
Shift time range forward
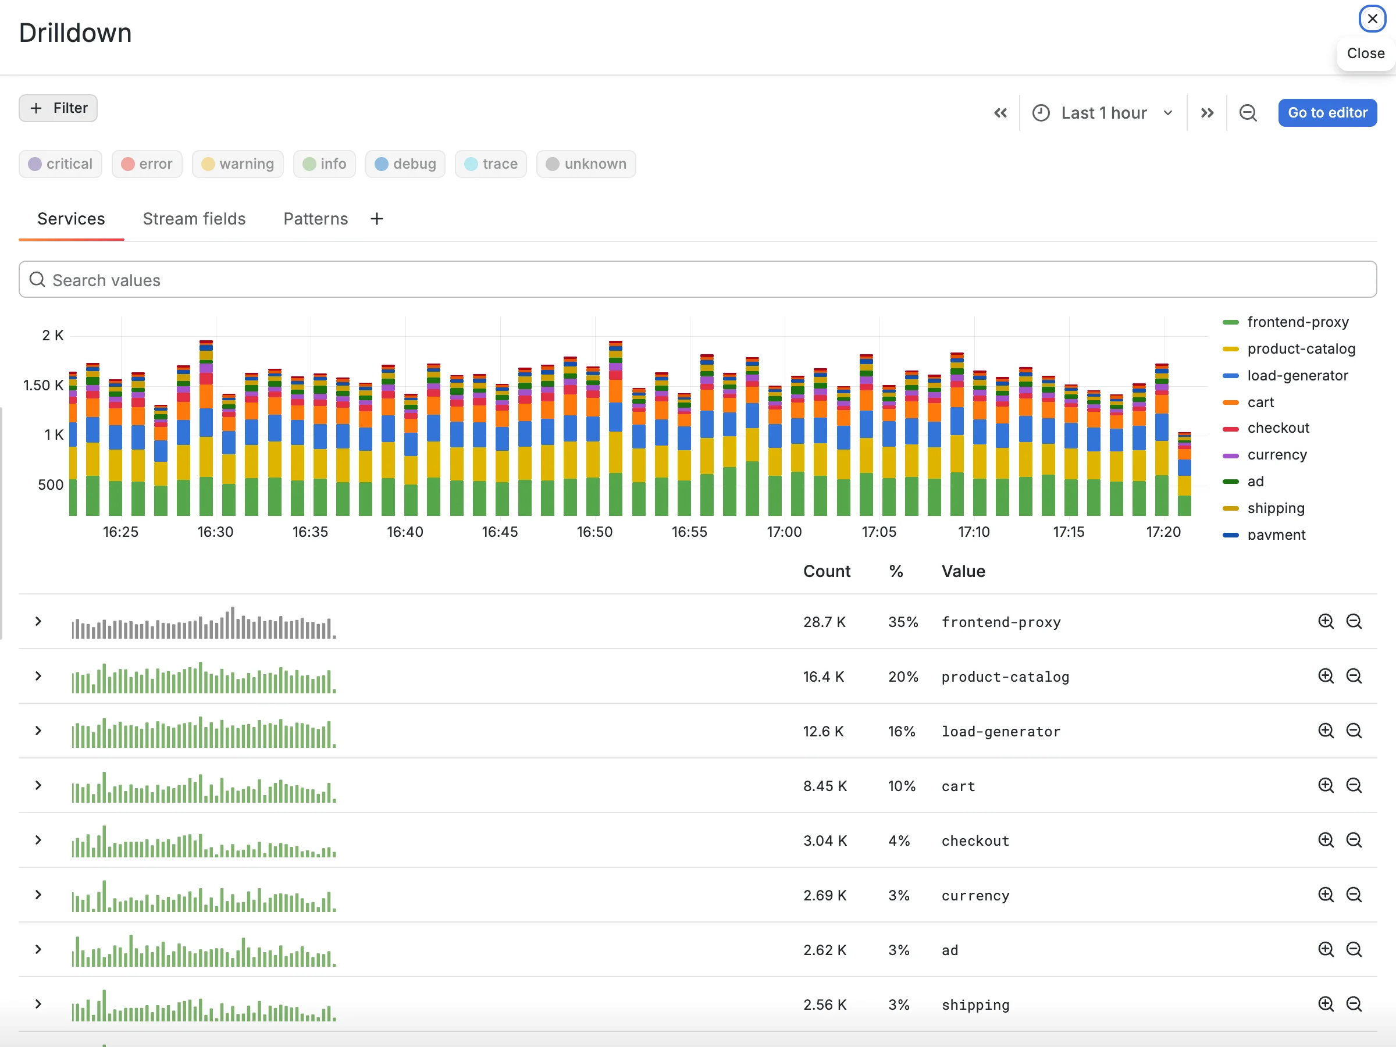[1207, 113]
